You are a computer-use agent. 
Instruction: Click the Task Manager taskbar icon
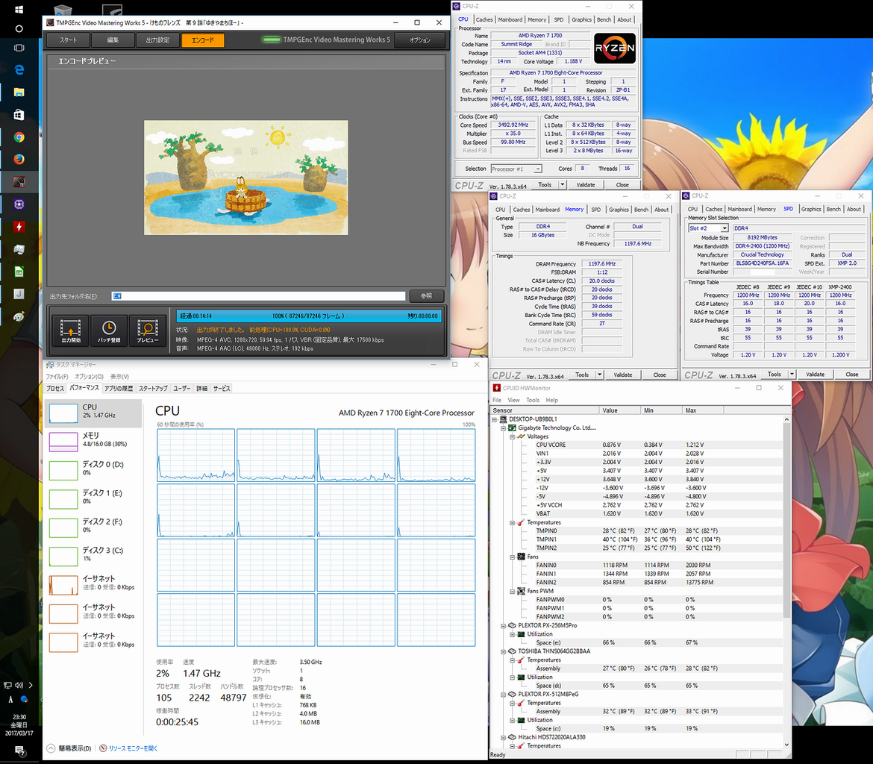pos(19,249)
